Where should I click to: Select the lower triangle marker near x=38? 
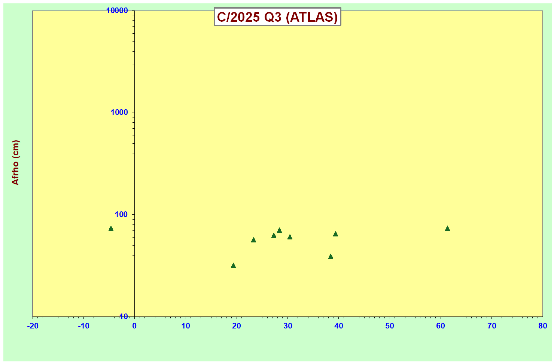click(331, 256)
